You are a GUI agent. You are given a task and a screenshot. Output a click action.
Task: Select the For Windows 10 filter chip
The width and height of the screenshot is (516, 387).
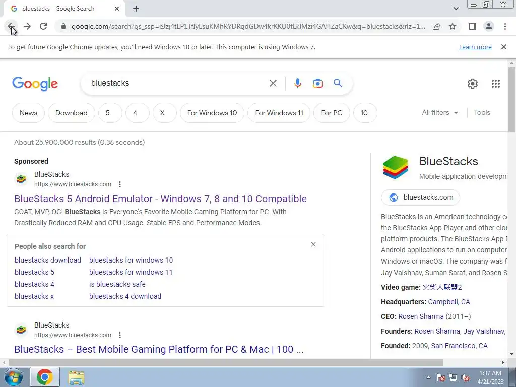(212, 113)
